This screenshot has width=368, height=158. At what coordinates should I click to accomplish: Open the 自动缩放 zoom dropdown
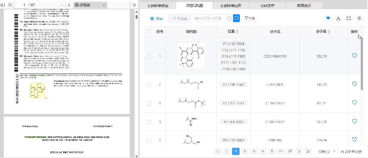pos(90,5)
